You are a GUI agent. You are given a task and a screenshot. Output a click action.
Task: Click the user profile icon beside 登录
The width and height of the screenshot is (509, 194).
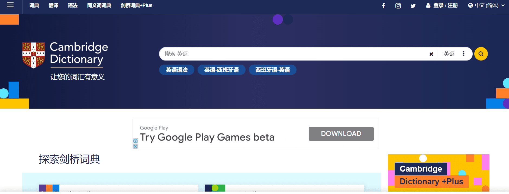[x=428, y=5]
